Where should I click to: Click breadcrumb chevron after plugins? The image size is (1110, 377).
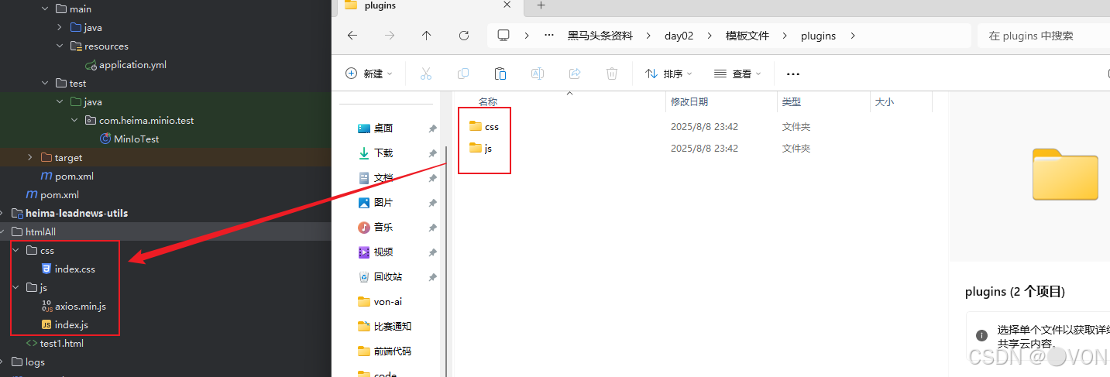point(854,36)
